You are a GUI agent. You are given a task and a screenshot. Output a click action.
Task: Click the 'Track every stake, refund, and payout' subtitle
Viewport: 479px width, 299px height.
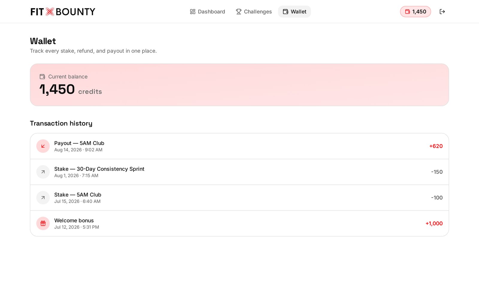[x=93, y=51]
